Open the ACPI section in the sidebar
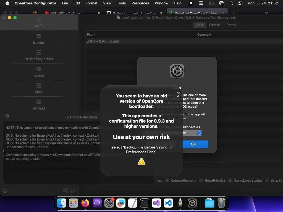283x212 pixels. tap(39, 22)
